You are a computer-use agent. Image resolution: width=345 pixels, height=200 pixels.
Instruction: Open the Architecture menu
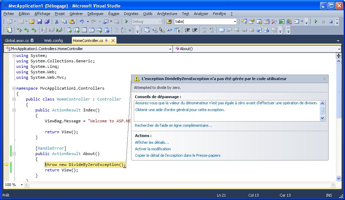[167, 14]
